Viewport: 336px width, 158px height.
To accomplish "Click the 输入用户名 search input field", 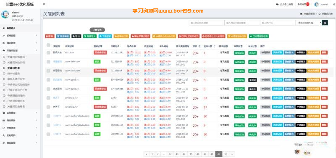I will tap(278, 23).
